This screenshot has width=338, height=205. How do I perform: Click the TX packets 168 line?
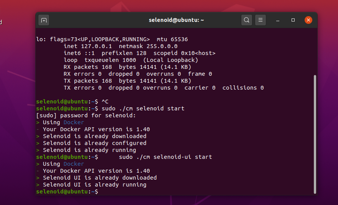click(127, 81)
